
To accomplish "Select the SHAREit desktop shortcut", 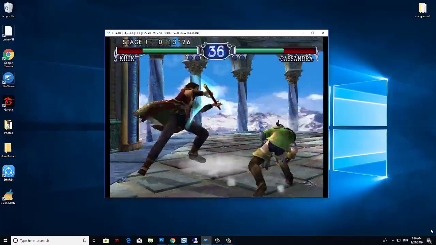I will pyautogui.click(x=8, y=174).
